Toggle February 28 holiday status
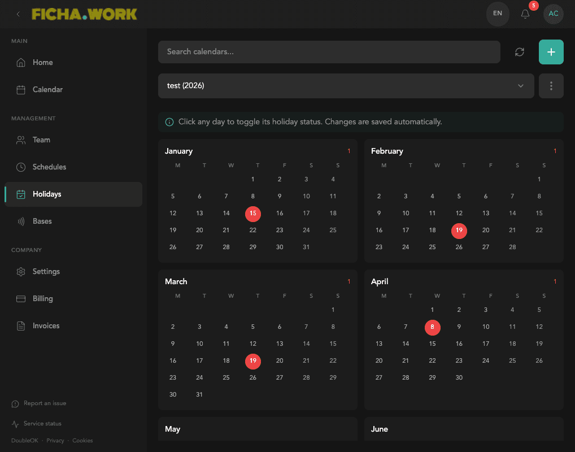 pyautogui.click(x=512, y=247)
